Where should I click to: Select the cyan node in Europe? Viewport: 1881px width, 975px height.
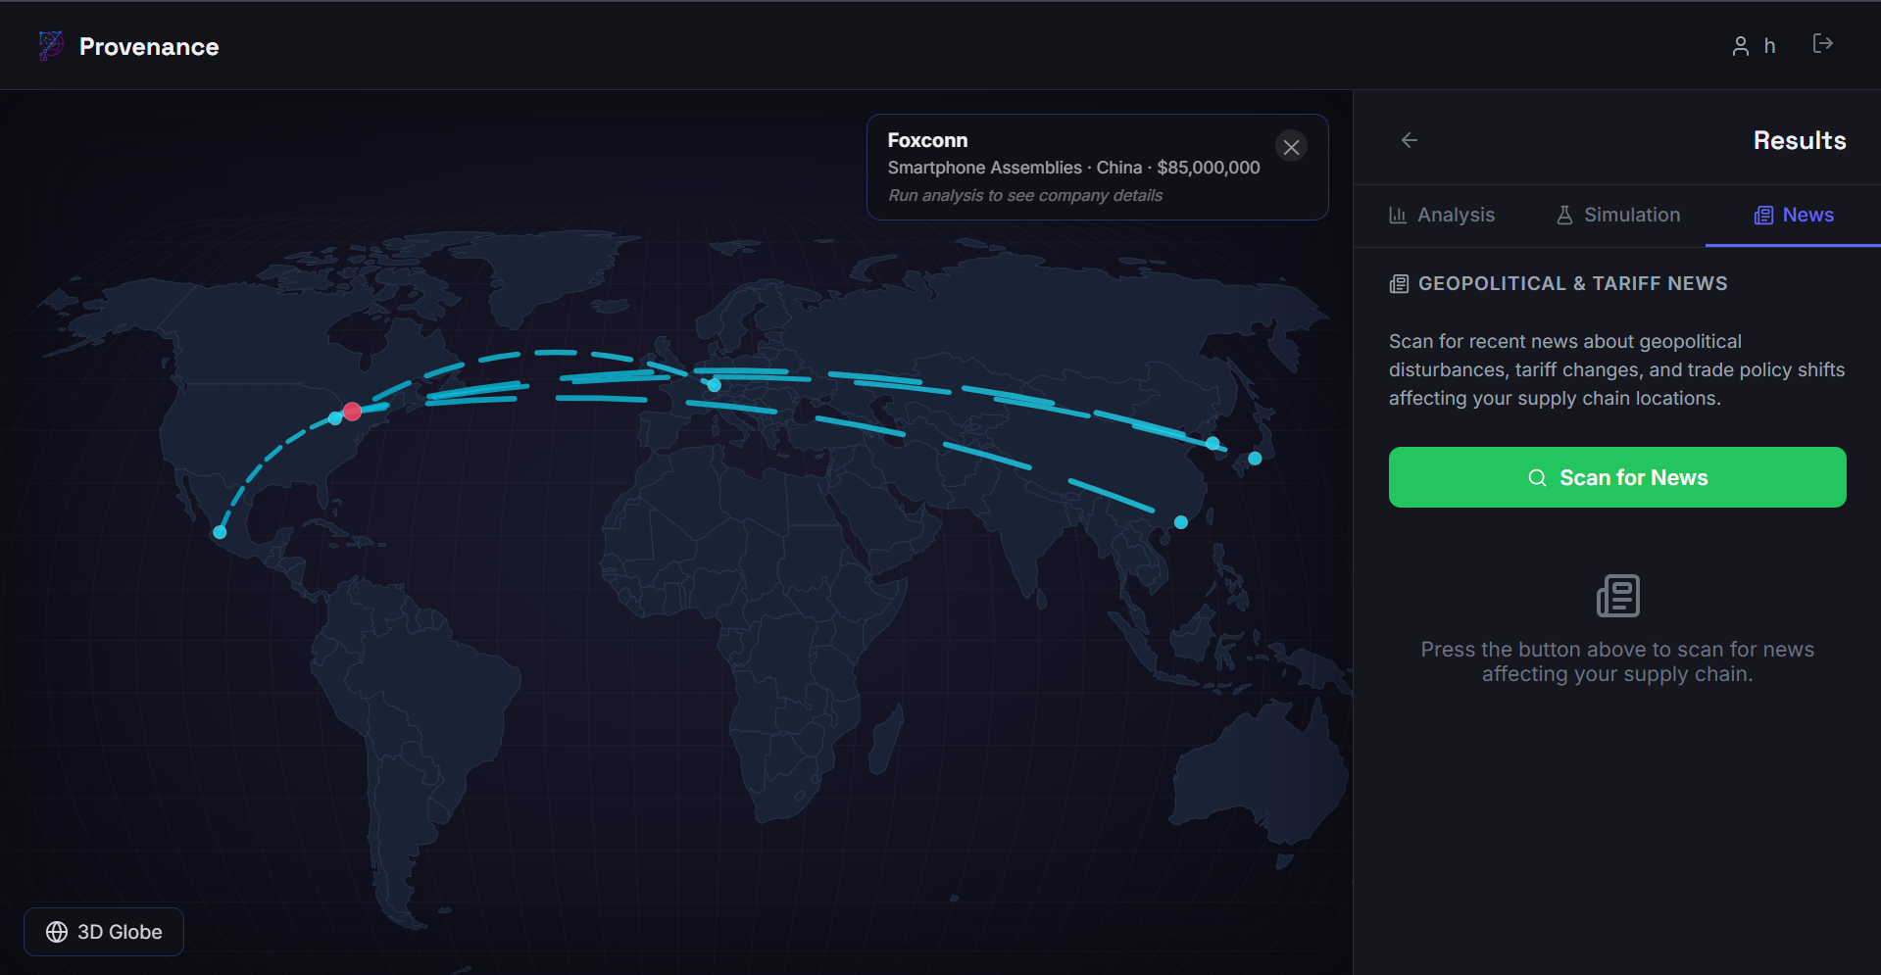point(715,385)
